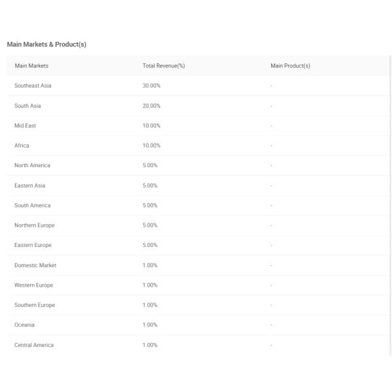Click the Main Markets & Product(s) heading
The height and width of the screenshot is (392, 392).
(x=46, y=44)
